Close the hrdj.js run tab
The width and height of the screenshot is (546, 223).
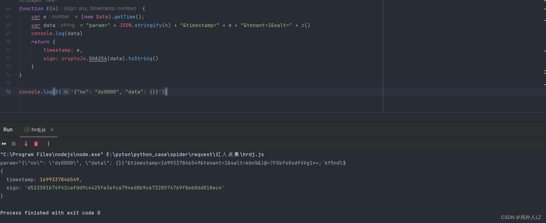point(52,130)
